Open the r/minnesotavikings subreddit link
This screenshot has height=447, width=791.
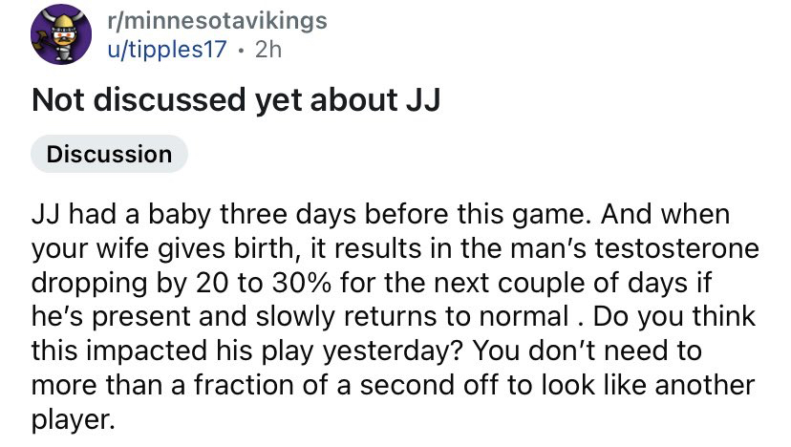coord(218,21)
